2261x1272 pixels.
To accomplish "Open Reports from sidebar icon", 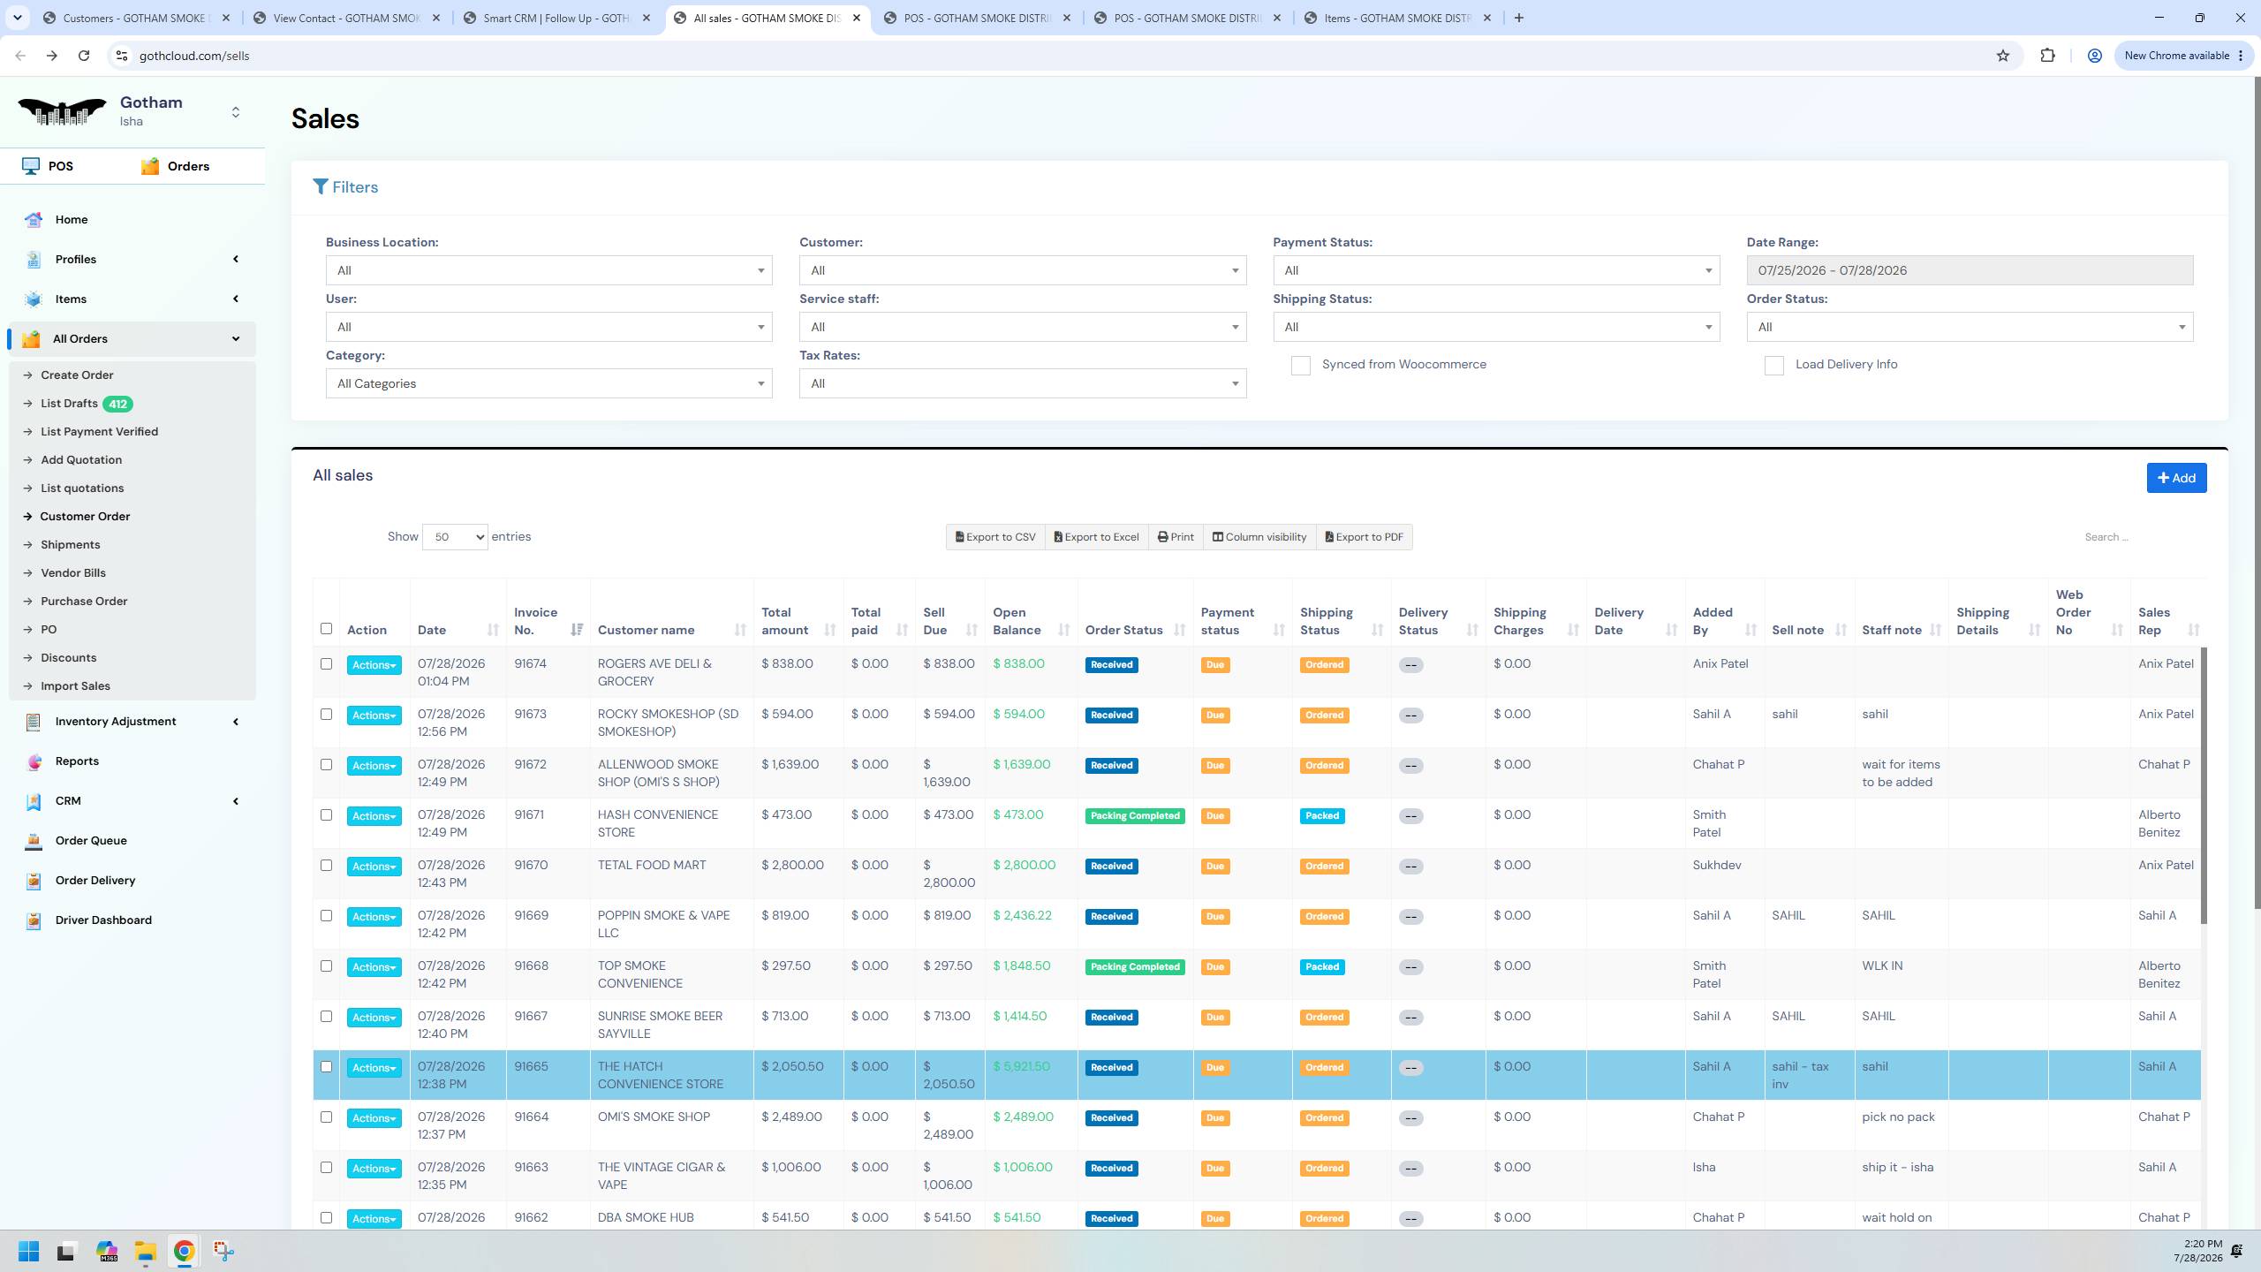I will pyautogui.click(x=34, y=761).
